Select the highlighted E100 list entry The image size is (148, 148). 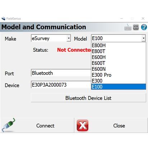(x=119, y=87)
